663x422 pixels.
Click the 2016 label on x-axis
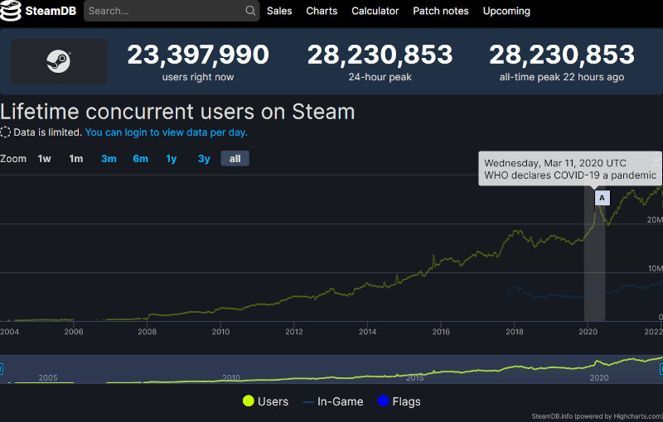[x=441, y=332]
